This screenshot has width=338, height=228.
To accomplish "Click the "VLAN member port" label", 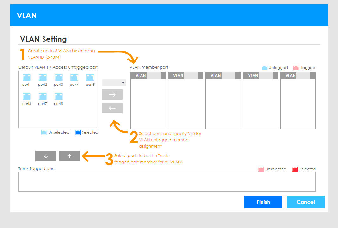I will click(x=149, y=67).
